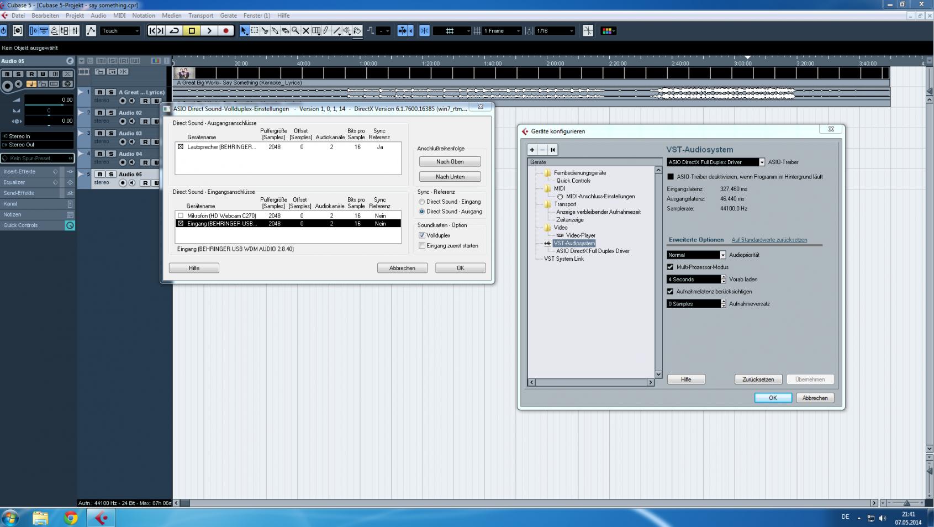
Task: Select the Zoom magnifier tool
Action: click(x=295, y=31)
